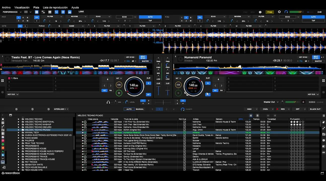The height and width of the screenshot is (181, 326).
Task: Adjust the crossfader slider
Action: pos(163,102)
